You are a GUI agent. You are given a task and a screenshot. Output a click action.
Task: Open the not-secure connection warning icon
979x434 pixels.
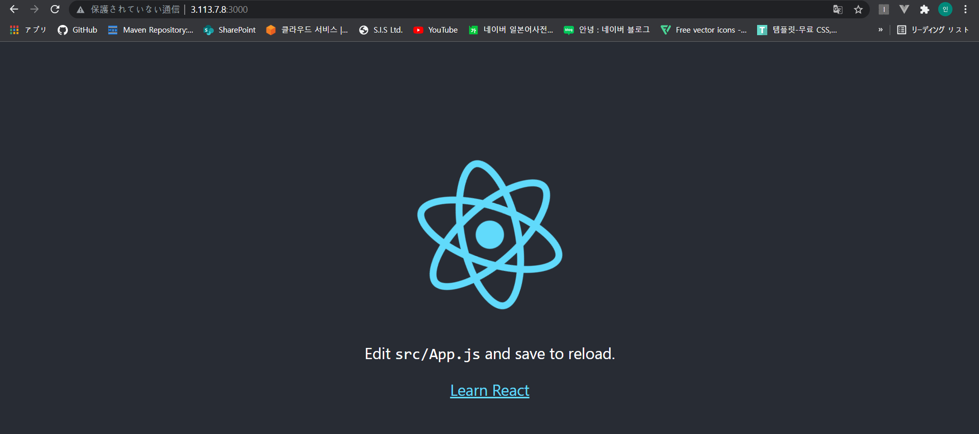coord(81,10)
